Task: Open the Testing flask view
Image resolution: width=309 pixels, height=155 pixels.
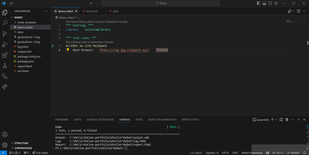Action: [5, 66]
